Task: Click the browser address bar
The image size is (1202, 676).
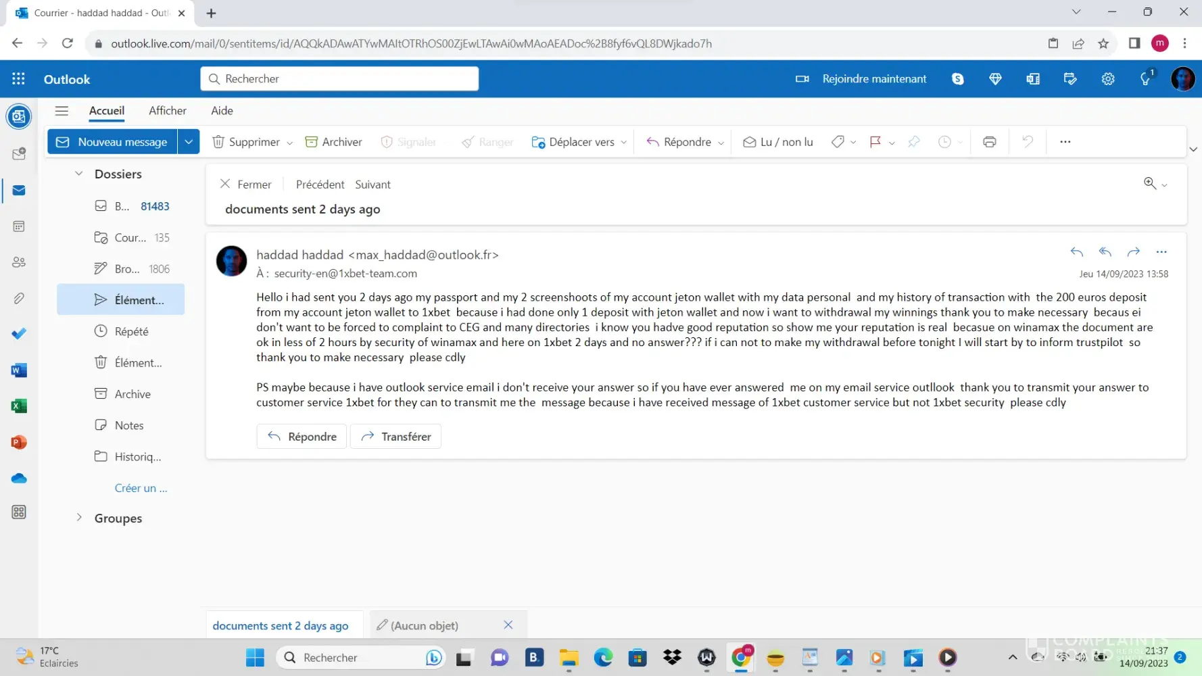Action: coord(568,43)
